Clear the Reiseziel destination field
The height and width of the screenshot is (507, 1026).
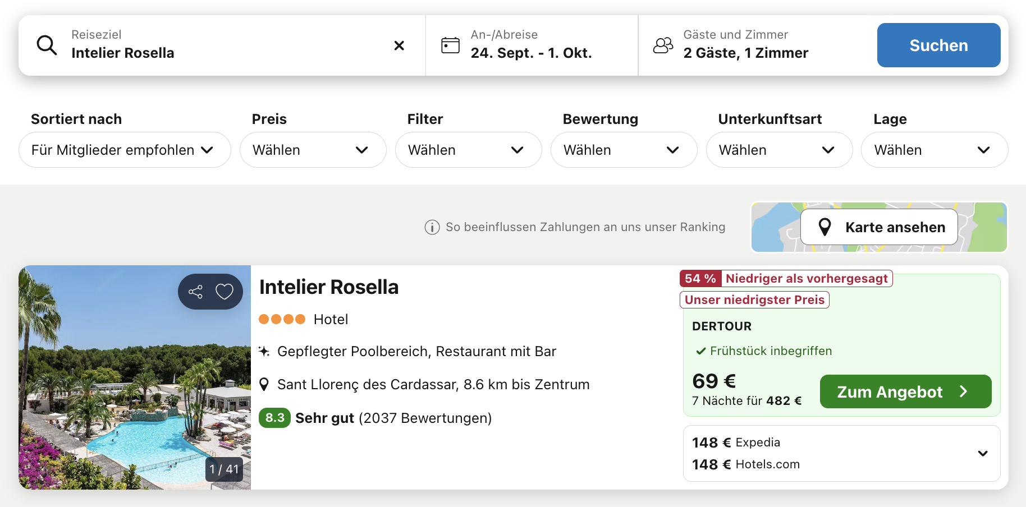[399, 45]
